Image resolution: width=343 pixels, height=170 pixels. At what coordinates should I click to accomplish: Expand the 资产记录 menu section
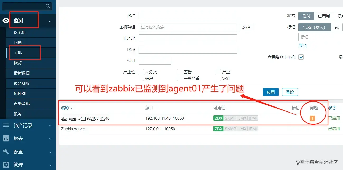tap(50, 126)
